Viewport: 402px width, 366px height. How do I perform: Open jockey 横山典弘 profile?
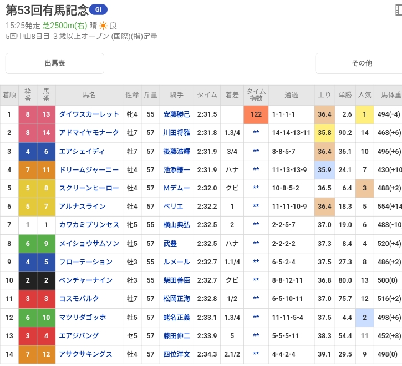tap(176, 225)
